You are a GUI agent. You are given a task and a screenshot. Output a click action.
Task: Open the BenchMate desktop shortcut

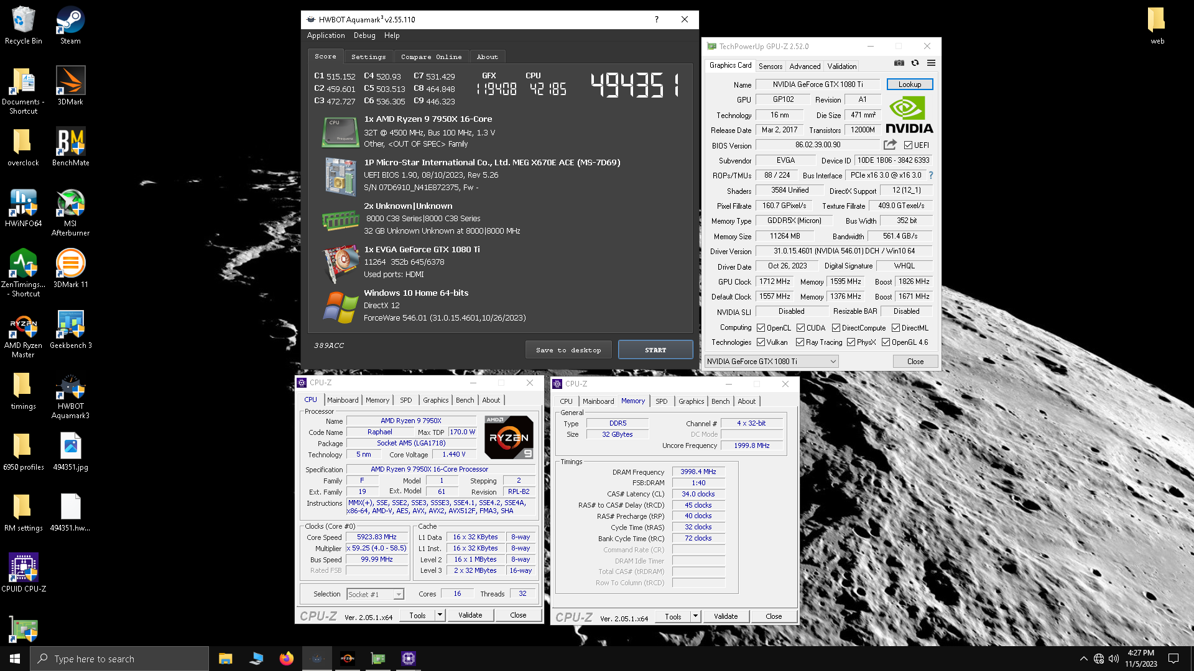tap(70, 147)
